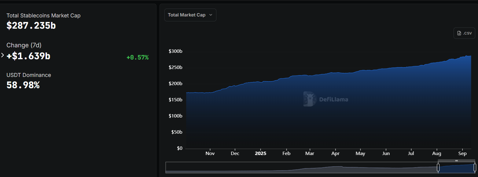The image size is (478, 177).
Task: Click the file download icon in .csv button
Action: click(x=459, y=33)
